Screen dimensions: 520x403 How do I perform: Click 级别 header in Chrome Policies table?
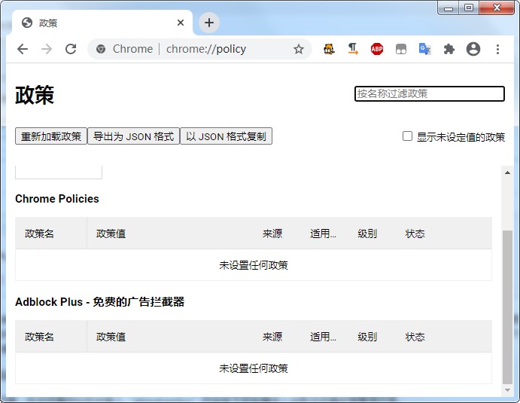tap(367, 234)
